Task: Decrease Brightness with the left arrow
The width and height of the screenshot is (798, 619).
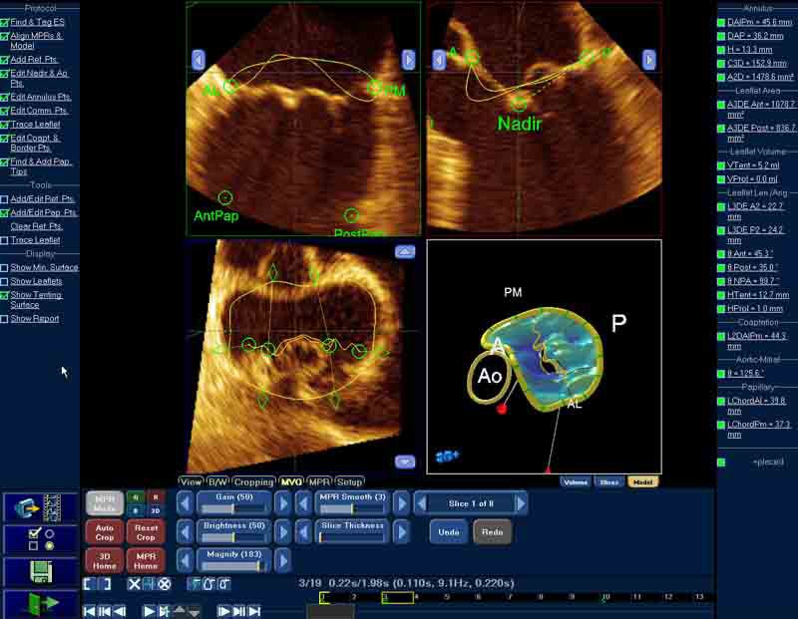Action: point(185,531)
